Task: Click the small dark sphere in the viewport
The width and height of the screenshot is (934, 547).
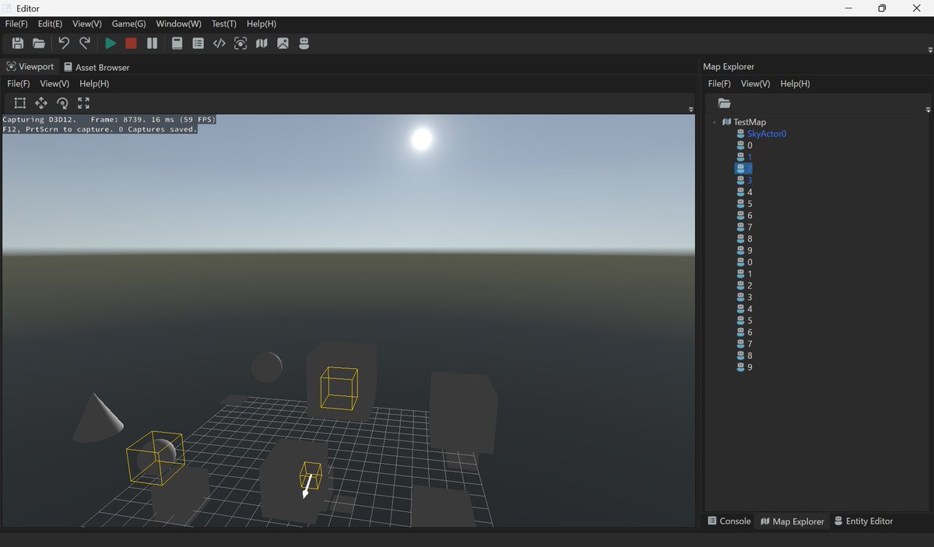Action: point(267,366)
